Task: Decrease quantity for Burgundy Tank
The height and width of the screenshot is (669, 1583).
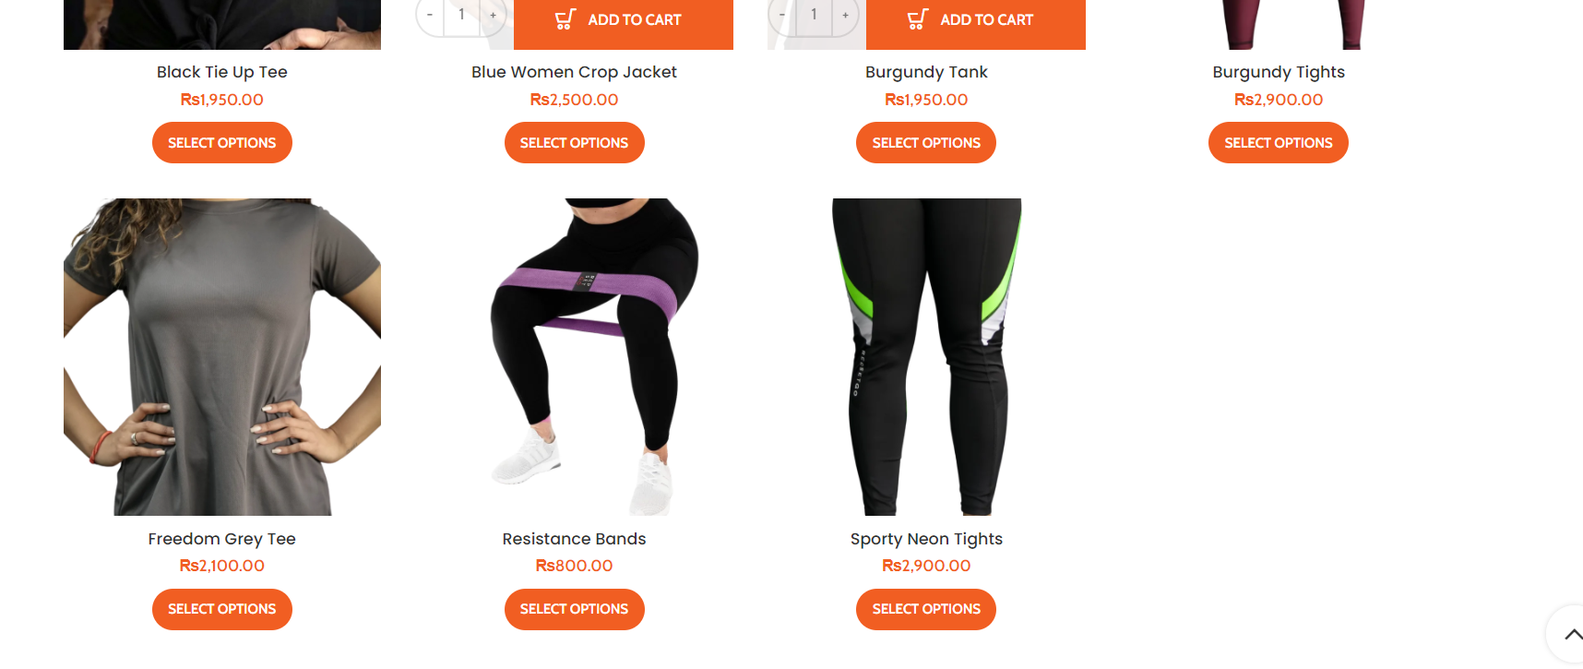Action: (x=782, y=15)
